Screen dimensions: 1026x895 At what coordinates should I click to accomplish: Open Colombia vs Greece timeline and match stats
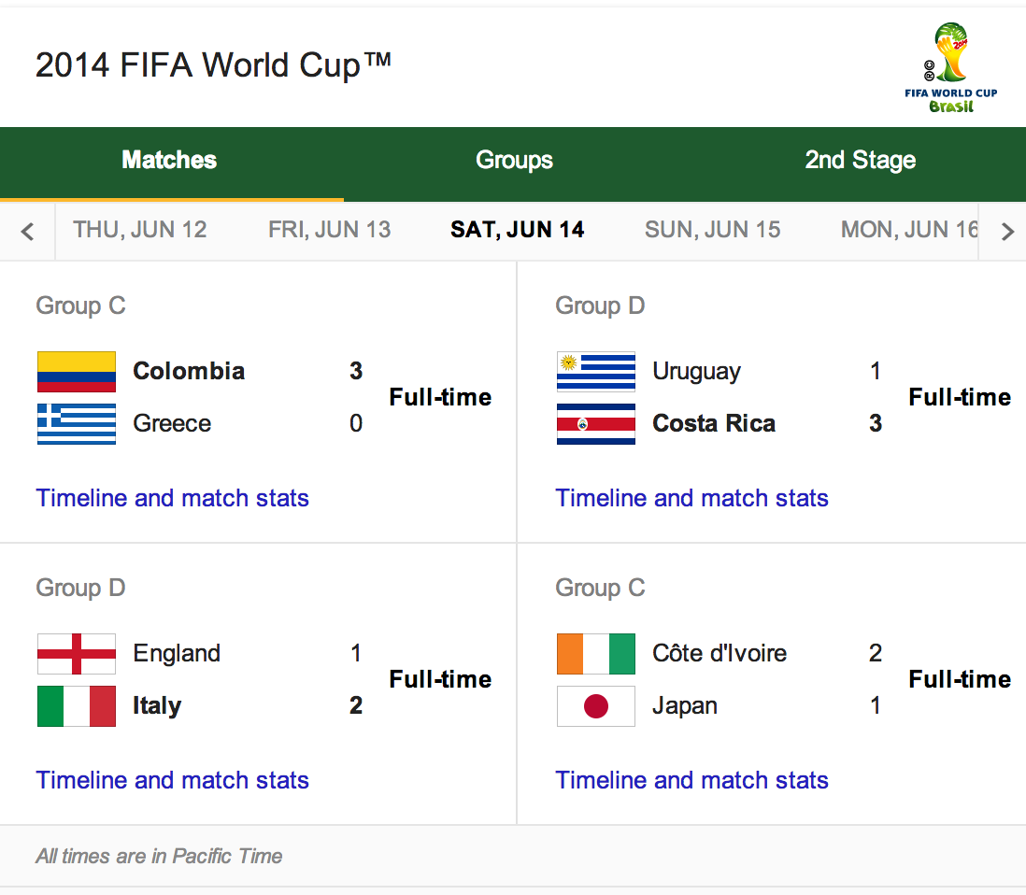click(x=172, y=498)
